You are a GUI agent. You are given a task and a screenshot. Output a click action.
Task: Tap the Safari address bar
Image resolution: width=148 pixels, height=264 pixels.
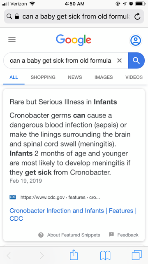[x=74, y=16]
